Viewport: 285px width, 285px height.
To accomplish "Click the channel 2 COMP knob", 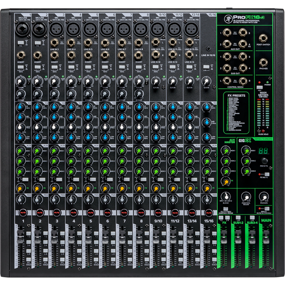I will (37, 94).
